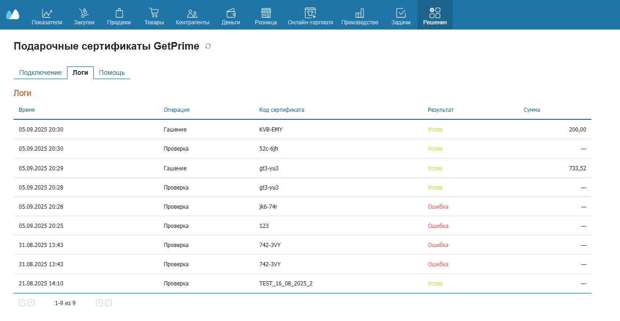The image size is (620, 321).
Task: Open the Деньги wallet icon
Action: click(x=231, y=13)
